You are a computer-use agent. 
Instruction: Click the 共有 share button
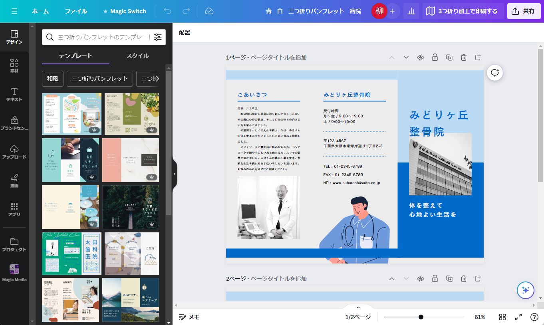tap(524, 11)
